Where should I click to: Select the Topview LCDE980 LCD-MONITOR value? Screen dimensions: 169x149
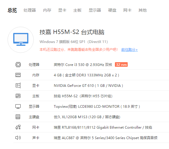(x=97, y=107)
